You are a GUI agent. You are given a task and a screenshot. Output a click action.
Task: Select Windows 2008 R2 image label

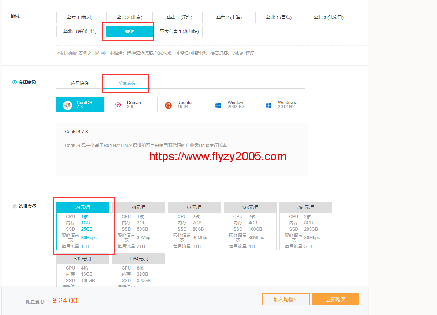point(236,105)
